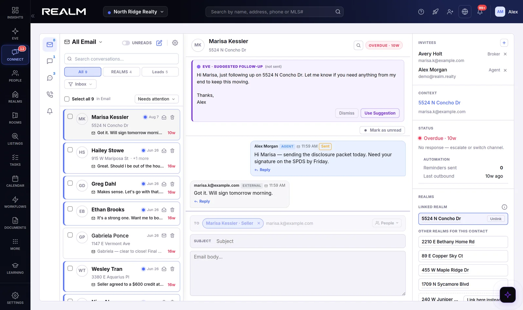
Task: Click the add-person icon in top bar
Action: [x=450, y=12]
